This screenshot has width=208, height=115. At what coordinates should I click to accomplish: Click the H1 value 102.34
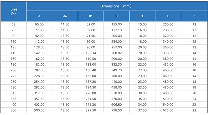(91, 53)
